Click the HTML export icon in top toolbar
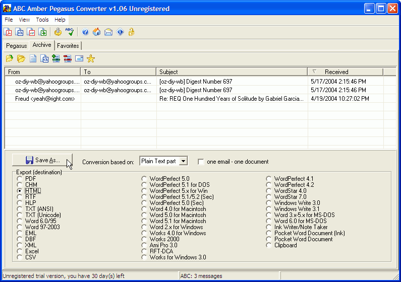 click(20, 32)
